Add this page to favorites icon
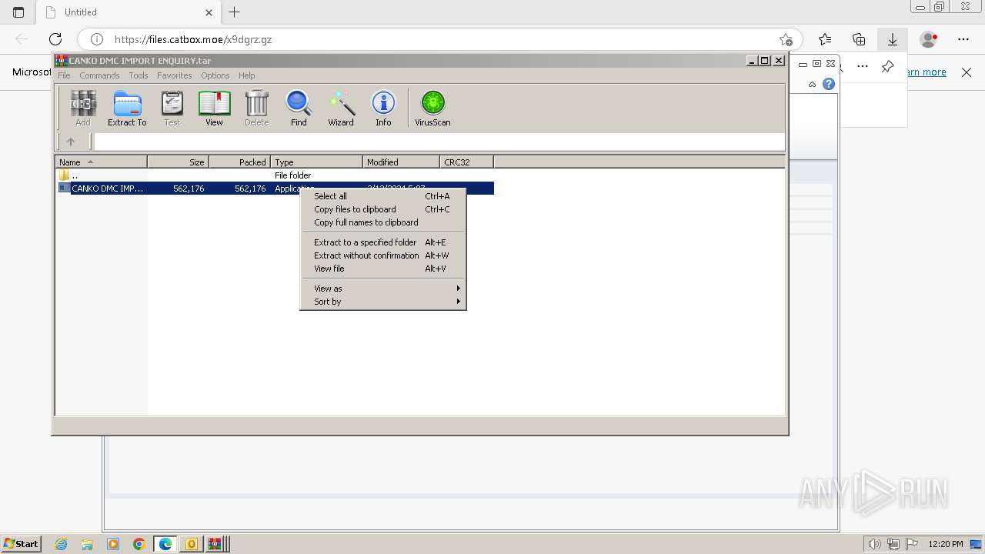 click(786, 39)
